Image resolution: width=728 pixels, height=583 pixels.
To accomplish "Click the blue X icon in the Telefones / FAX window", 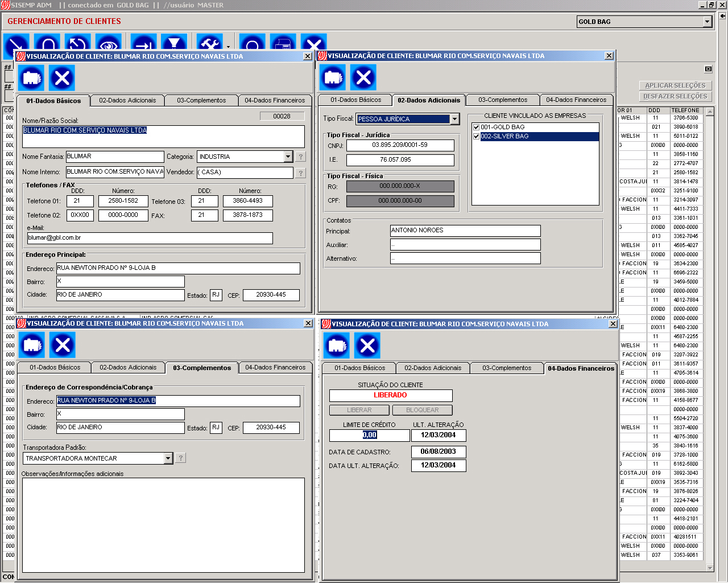I will tap(62, 77).
